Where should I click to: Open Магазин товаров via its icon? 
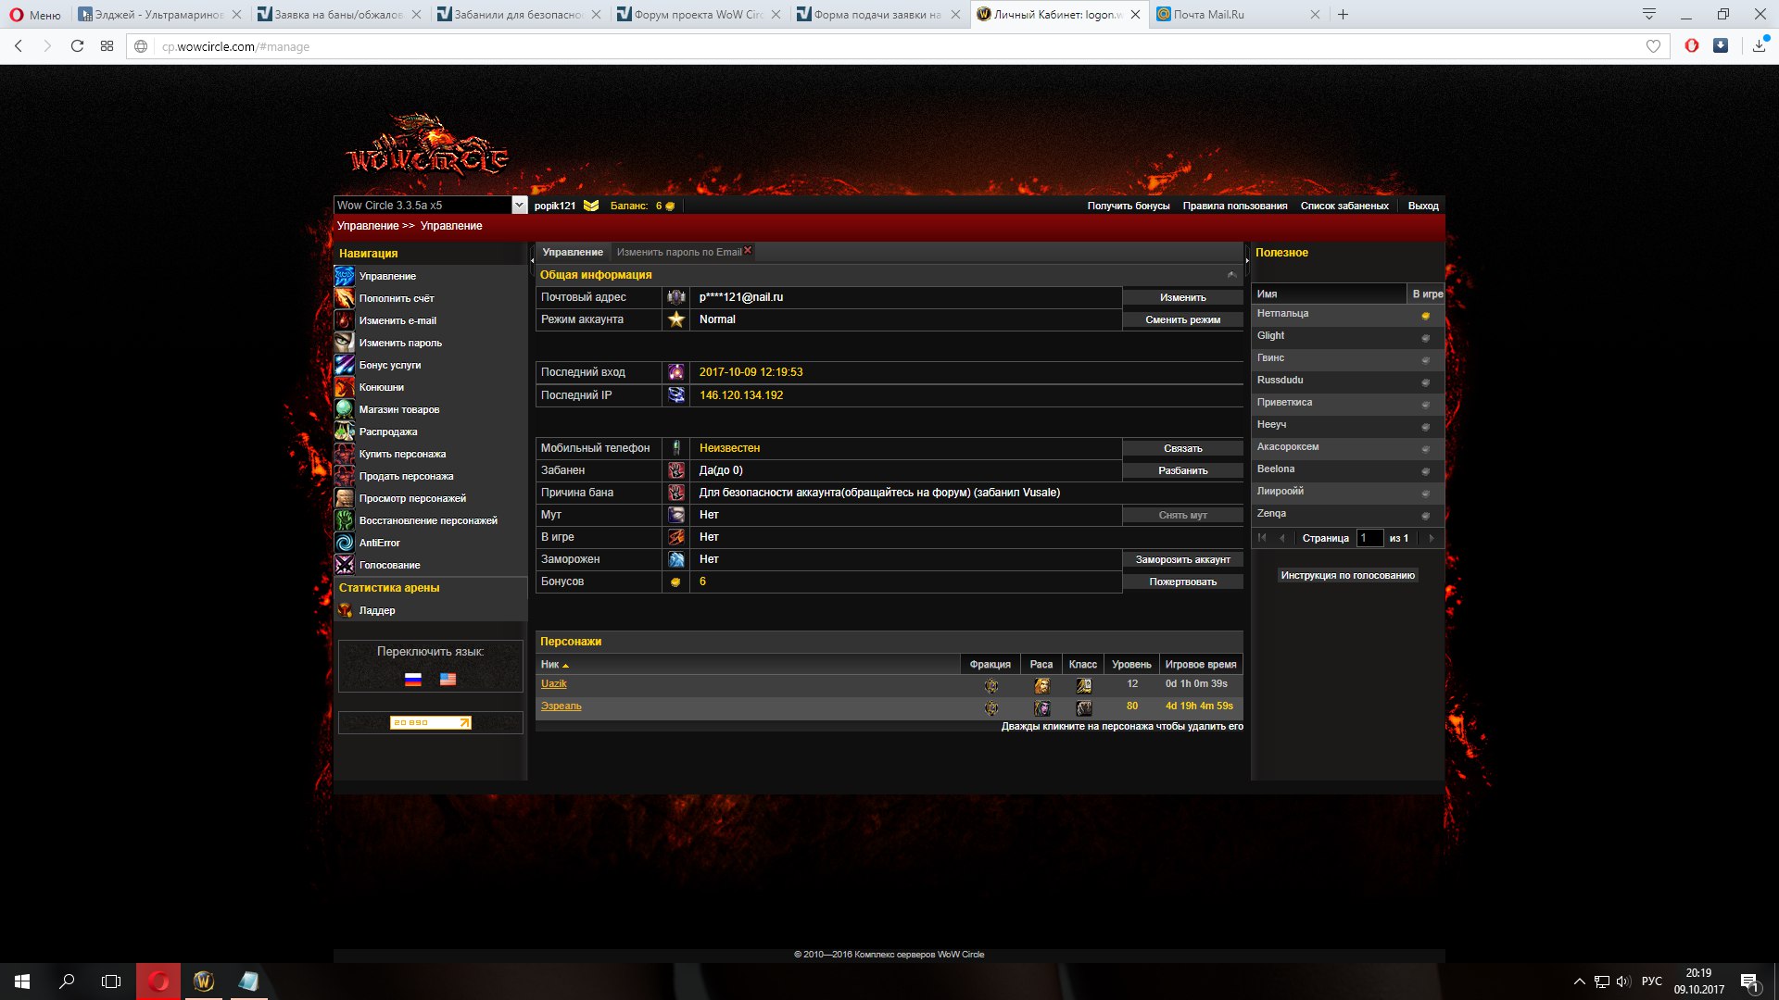tap(344, 409)
